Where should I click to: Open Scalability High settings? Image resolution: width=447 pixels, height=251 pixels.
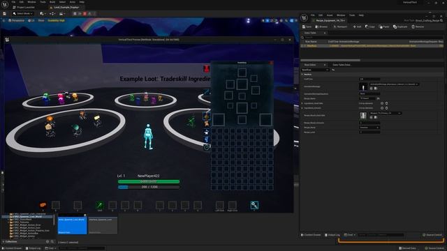pos(56,20)
